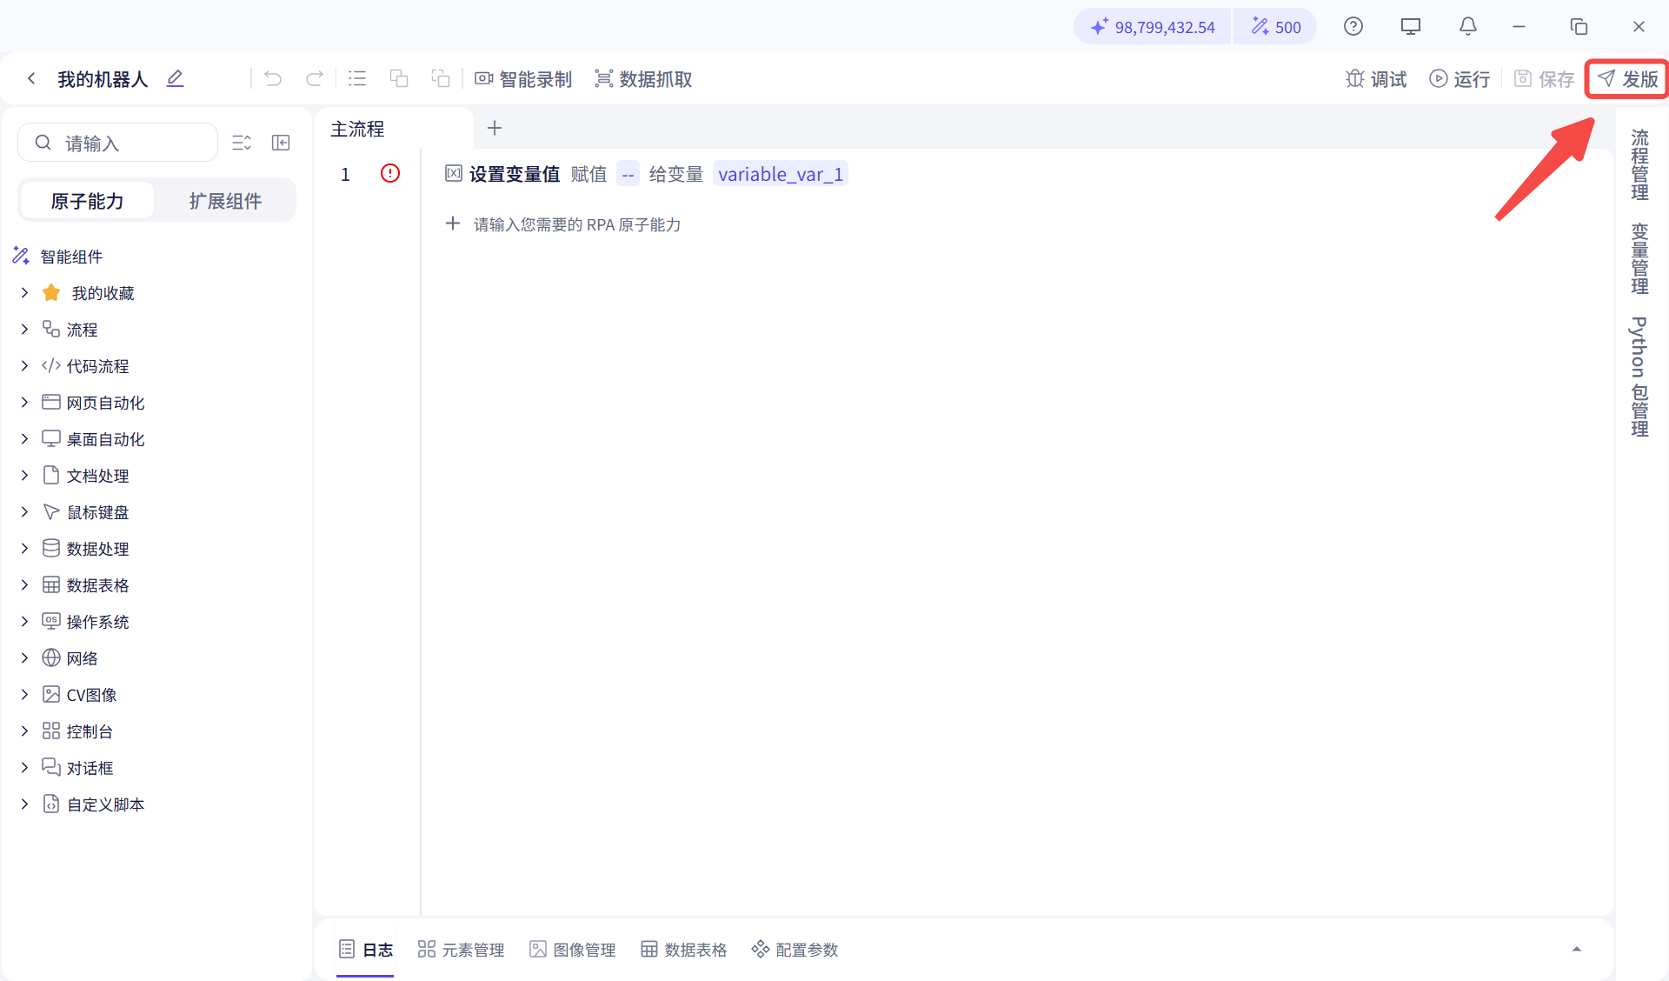Click 请输入您需要的 RPA 原子能力 add row
The width and height of the screenshot is (1669, 981).
562,224
